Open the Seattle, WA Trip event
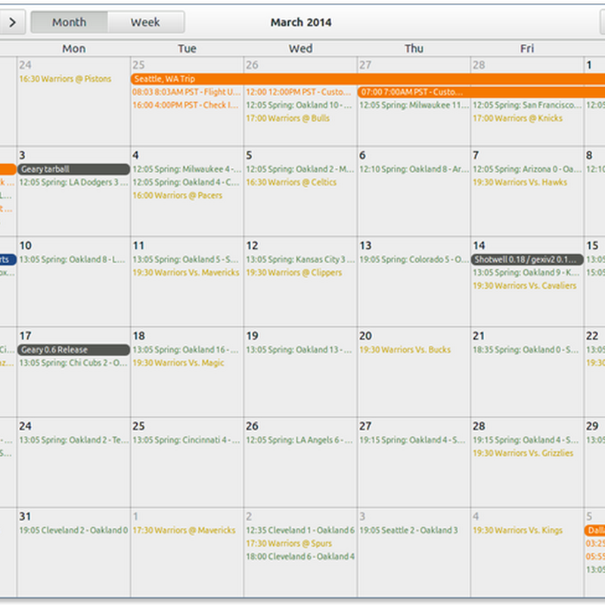 click(x=368, y=79)
